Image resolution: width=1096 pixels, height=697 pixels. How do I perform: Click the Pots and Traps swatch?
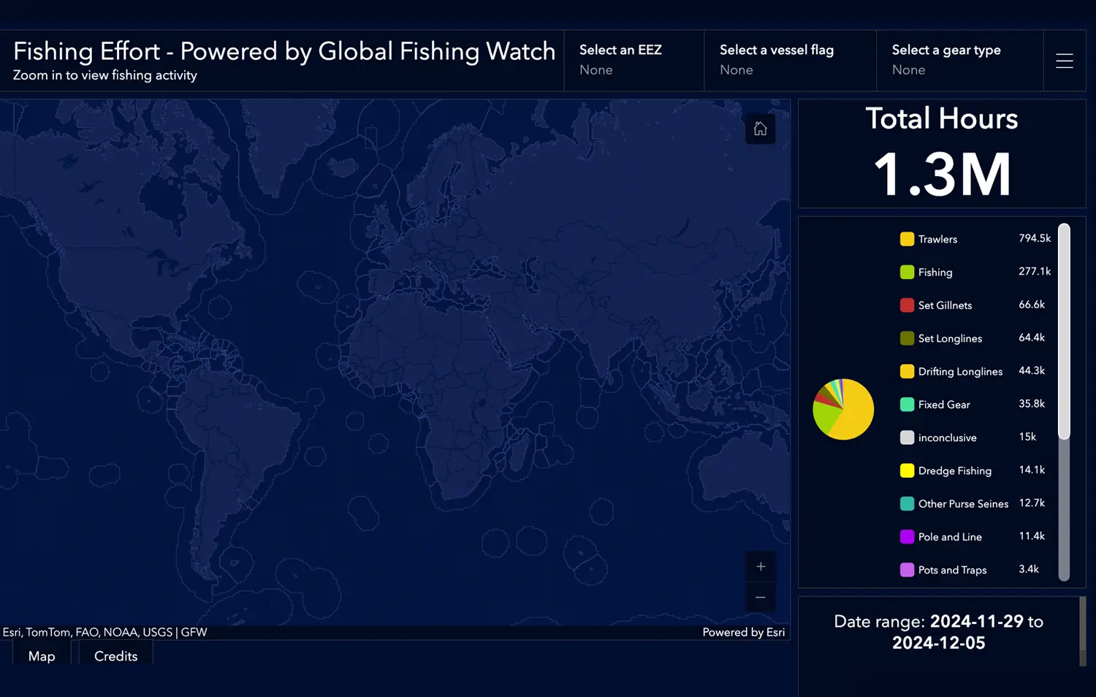pos(907,570)
